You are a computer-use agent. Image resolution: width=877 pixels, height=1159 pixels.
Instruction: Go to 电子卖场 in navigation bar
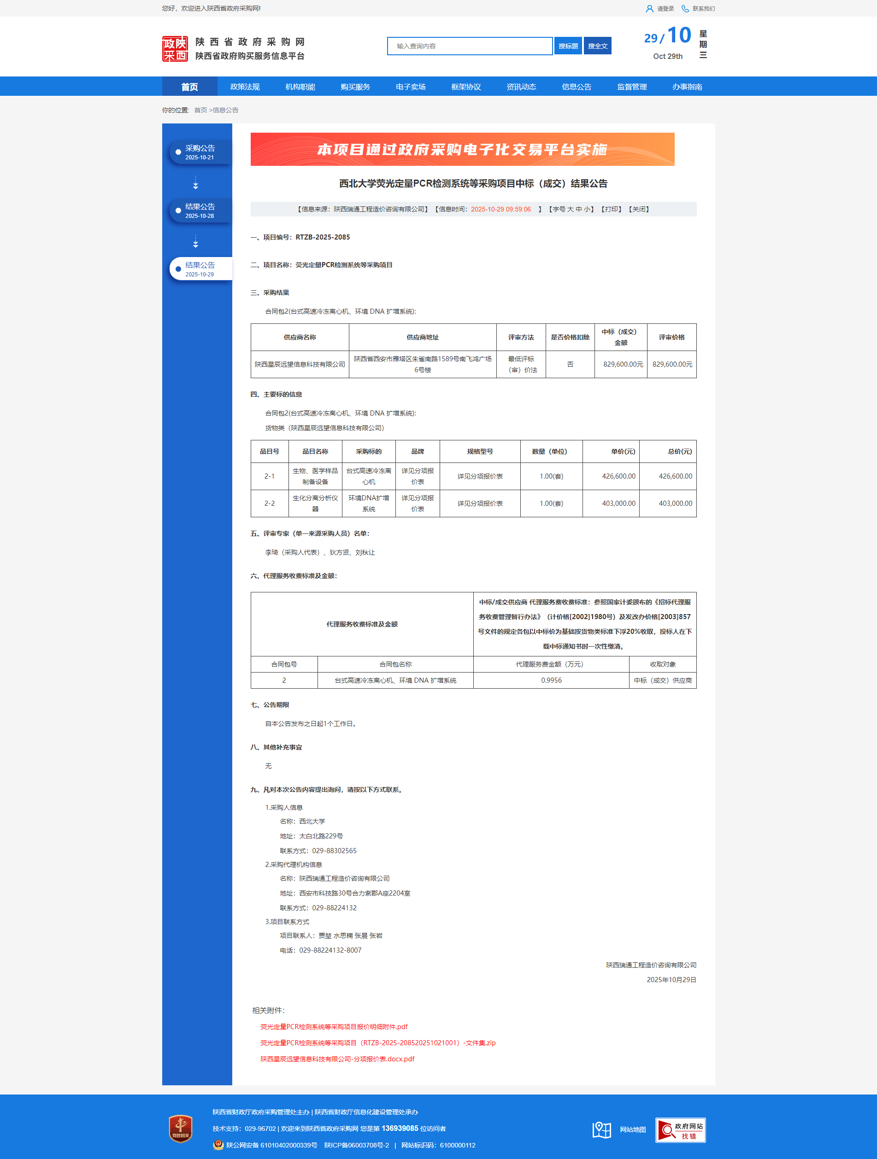coord(411,87)
